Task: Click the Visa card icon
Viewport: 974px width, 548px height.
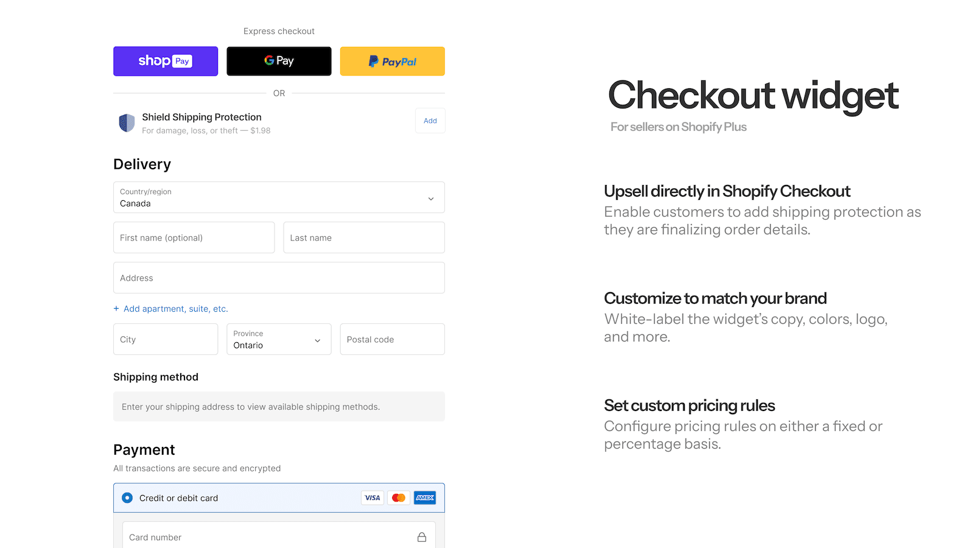Action: coord(373,498)
